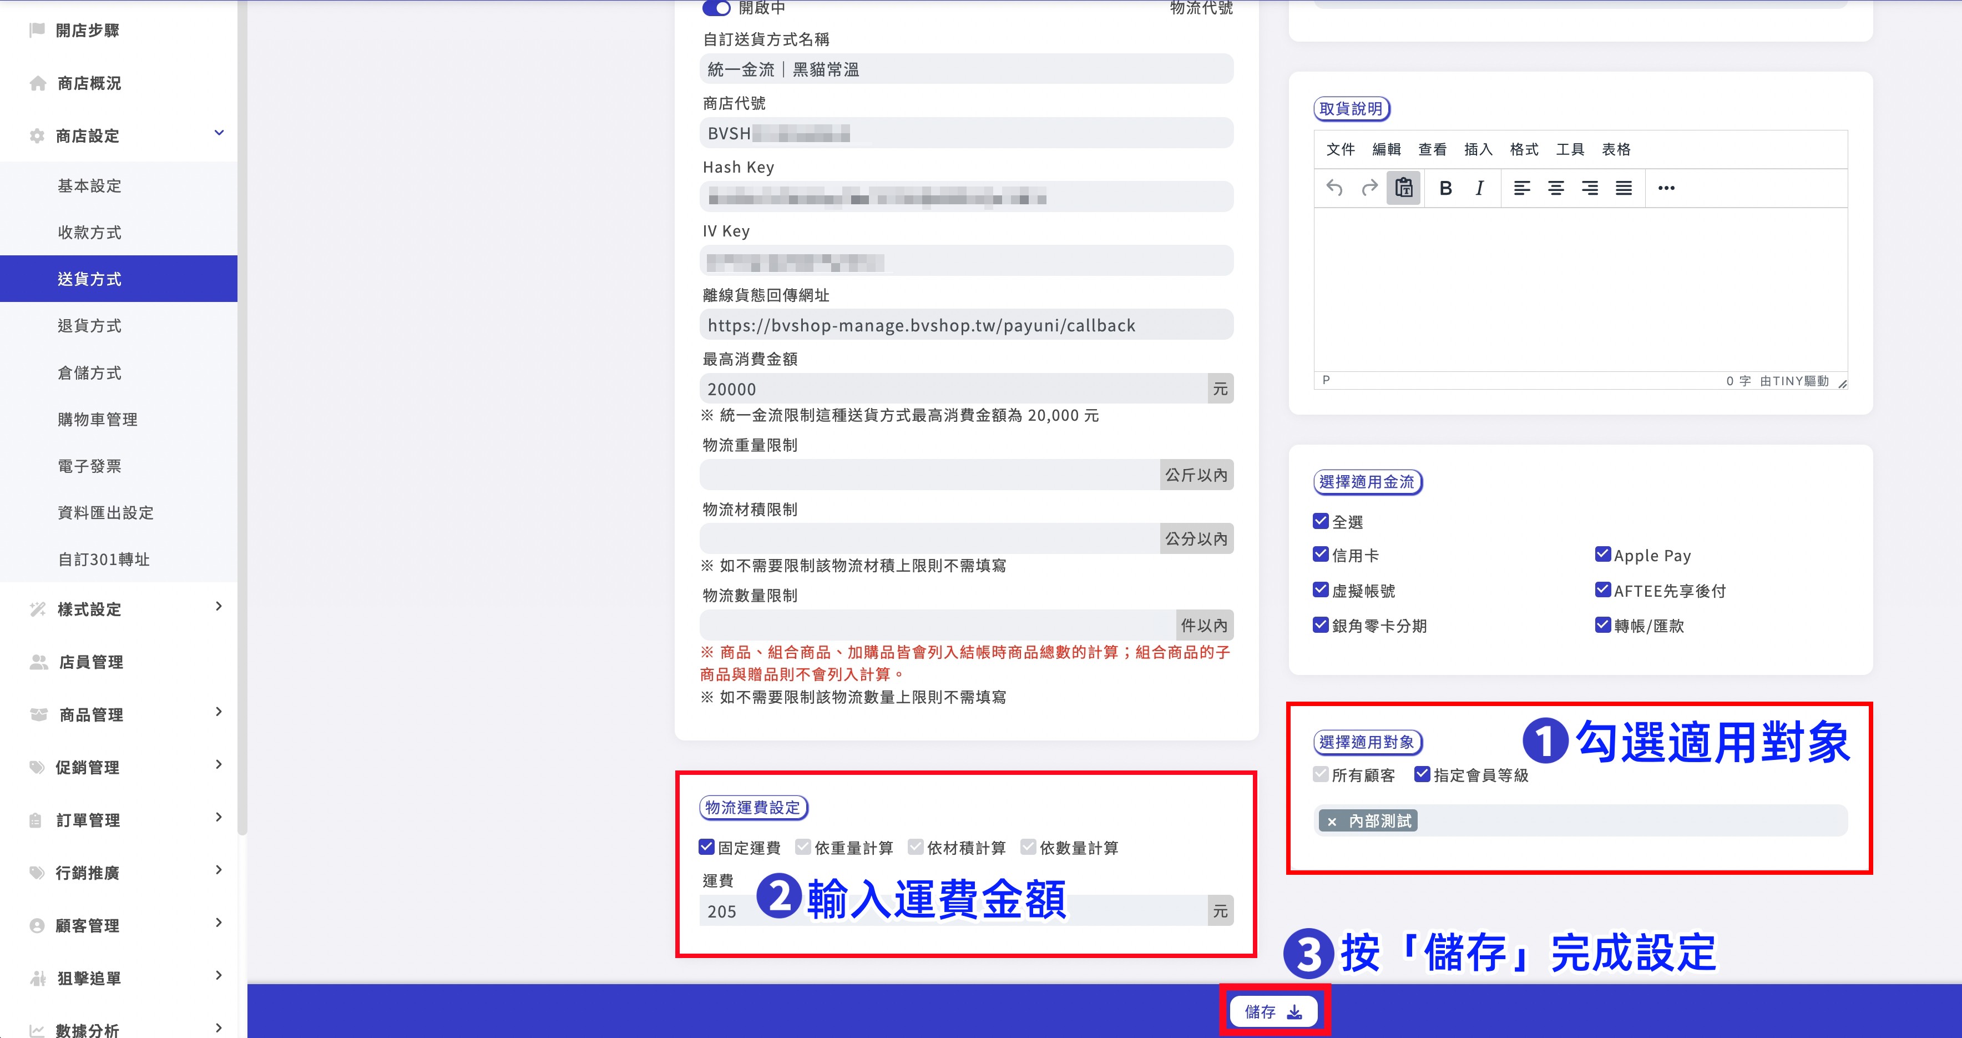Uncheck AFTEE先享後付 checkbox
This screenshot has width=1962, height=1038.
tap(1602, 590)
